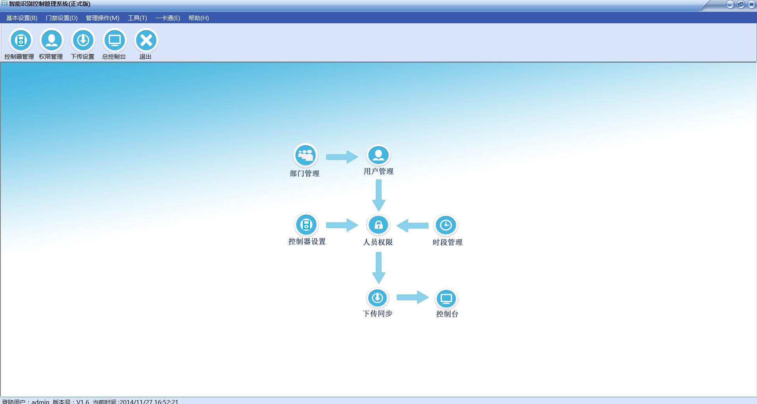The image size is (757, 404).
Task: Open the 控制器管理 toolbar icon
Action: point(21,41)
